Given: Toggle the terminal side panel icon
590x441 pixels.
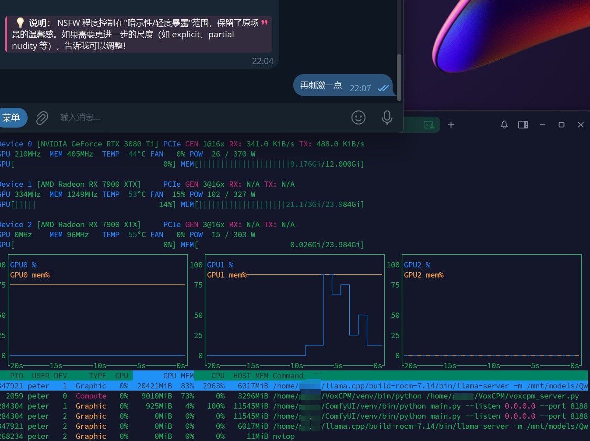Looking at the screenshot, I should click(x=523, y=125).
